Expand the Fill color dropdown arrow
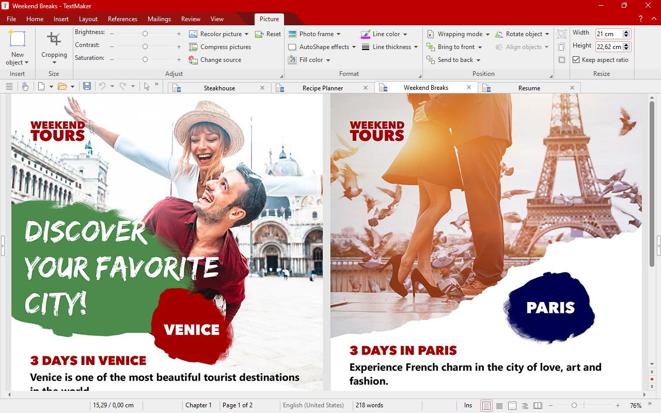Image resolution: width=661 pixels, height=413 pixels. [x=328, y=60]
